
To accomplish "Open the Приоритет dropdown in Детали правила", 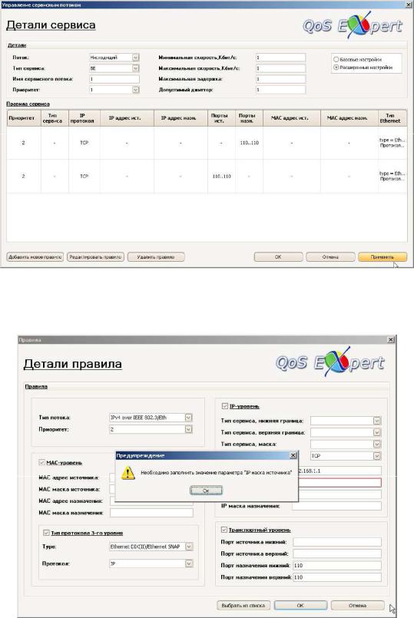I will [189, 429].
